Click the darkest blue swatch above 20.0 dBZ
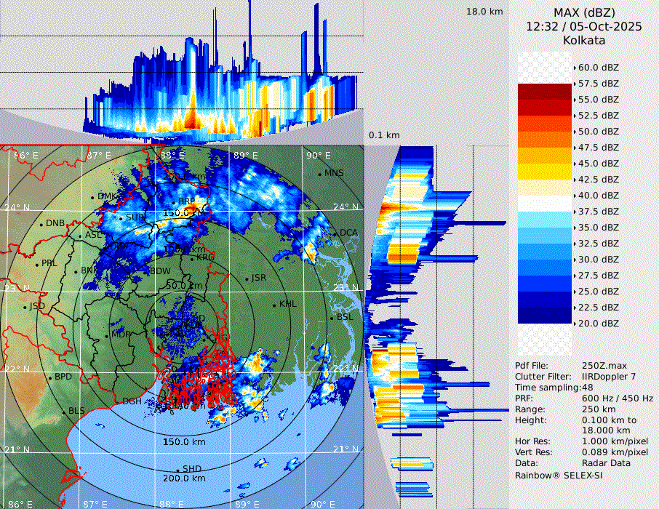This screenshot has height=509, width=659. click(545, 315)
